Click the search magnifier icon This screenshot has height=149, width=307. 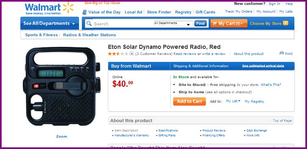click(89, 24)
